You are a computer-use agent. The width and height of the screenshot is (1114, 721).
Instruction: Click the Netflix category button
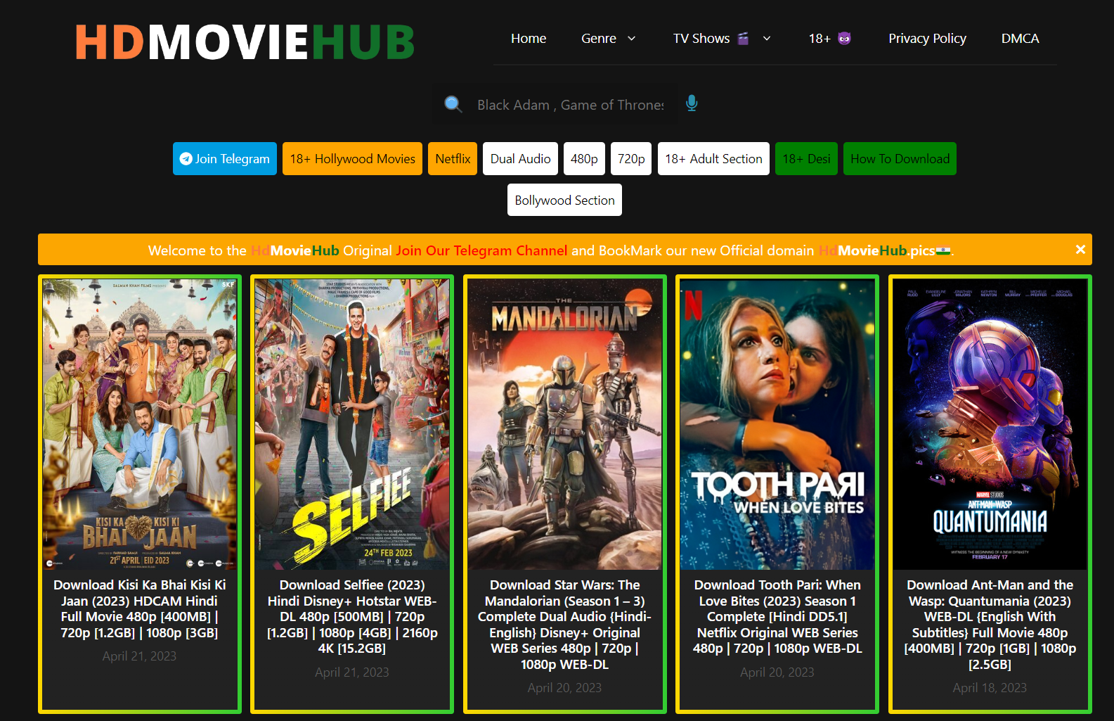pyautogui.click(x=453, y=159)
